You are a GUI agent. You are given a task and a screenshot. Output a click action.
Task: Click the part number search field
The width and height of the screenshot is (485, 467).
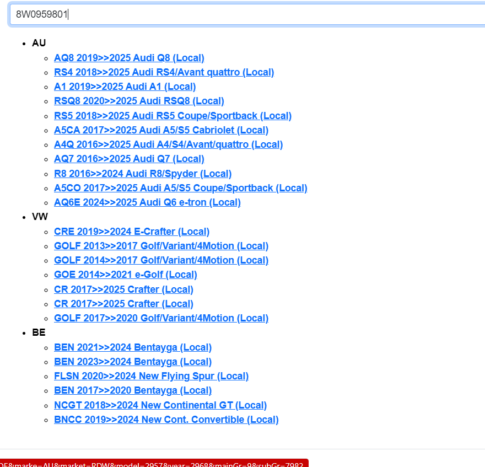(x=248, y=14)
